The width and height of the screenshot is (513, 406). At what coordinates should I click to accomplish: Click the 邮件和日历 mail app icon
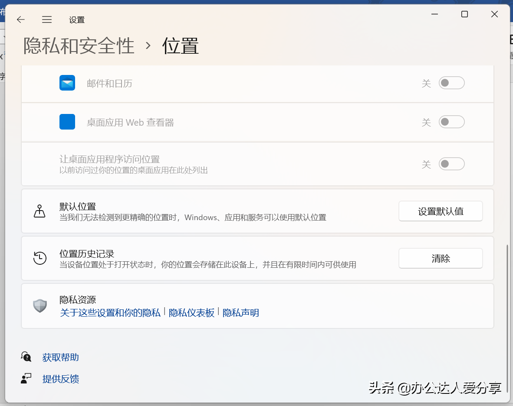[67, 83]
